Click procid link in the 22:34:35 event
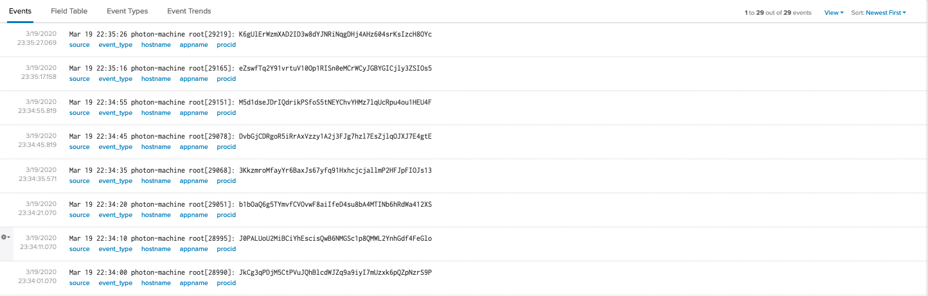 (x=226, y=181)
